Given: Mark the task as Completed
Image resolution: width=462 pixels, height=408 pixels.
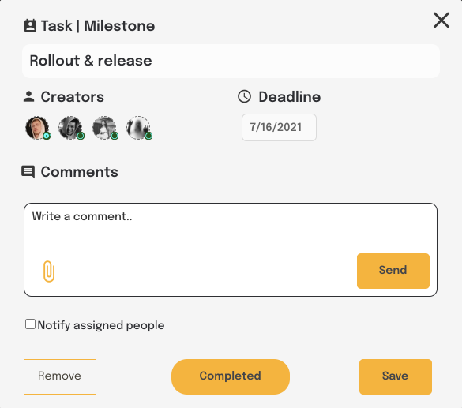Looking at the screenshot, I should point(231,376).
